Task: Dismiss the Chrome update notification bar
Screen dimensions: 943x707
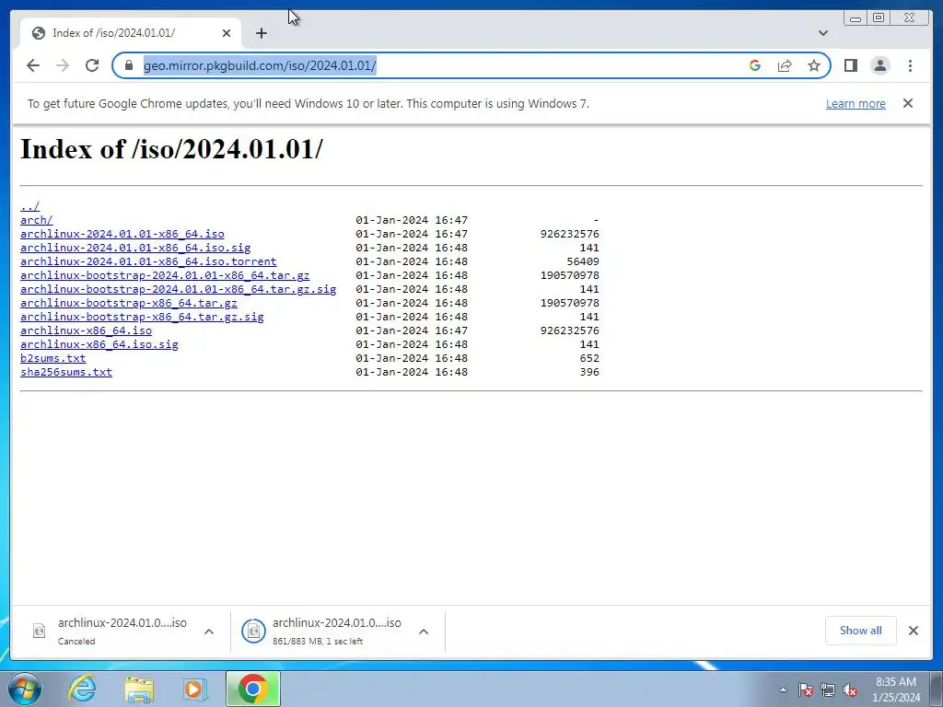Action: [x=907, y=103]
